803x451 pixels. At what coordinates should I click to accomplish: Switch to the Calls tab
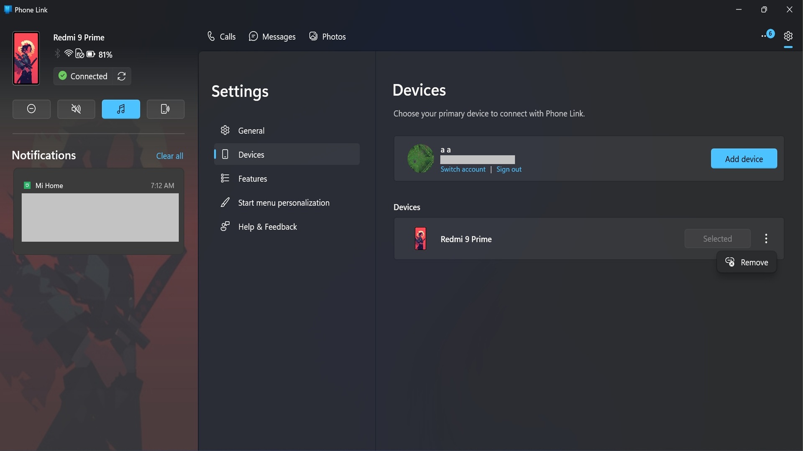221,36
